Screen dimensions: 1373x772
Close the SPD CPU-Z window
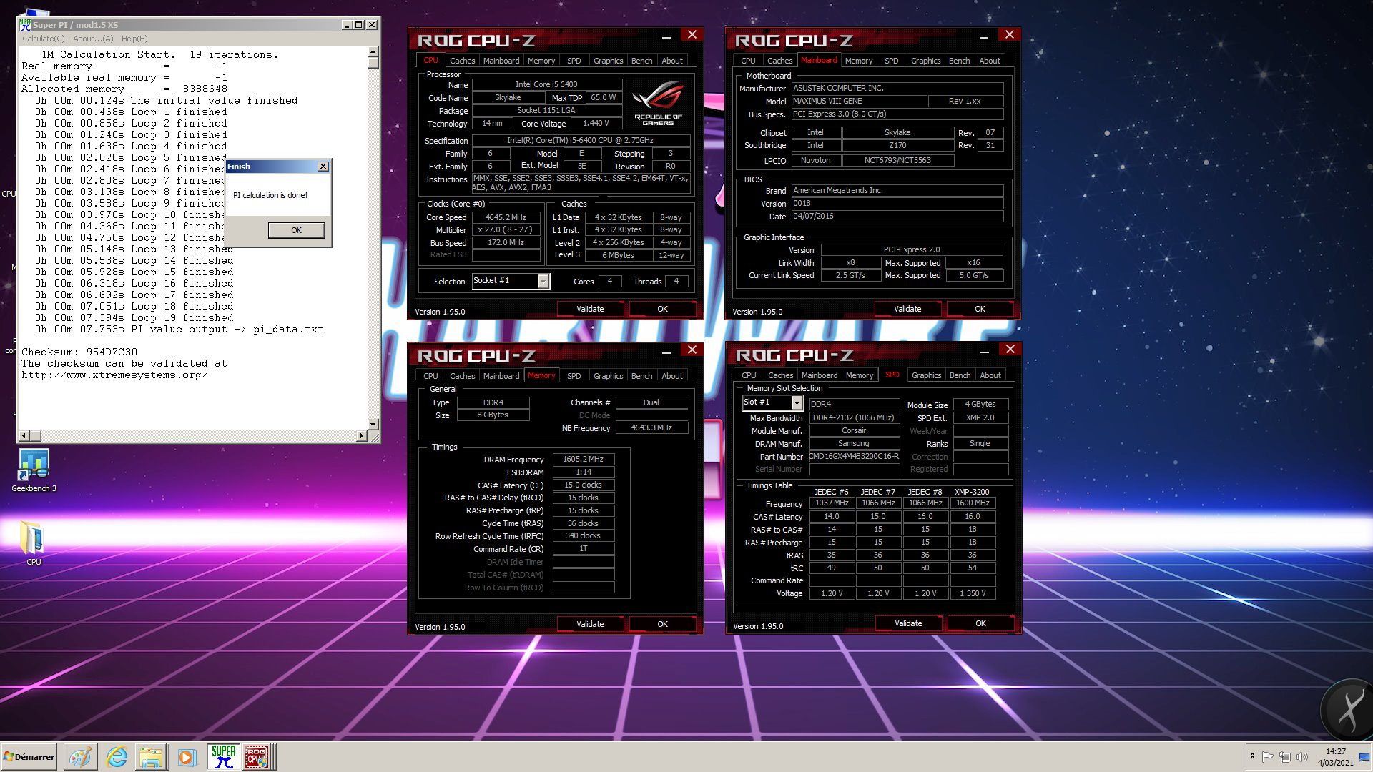point(1010,349)
